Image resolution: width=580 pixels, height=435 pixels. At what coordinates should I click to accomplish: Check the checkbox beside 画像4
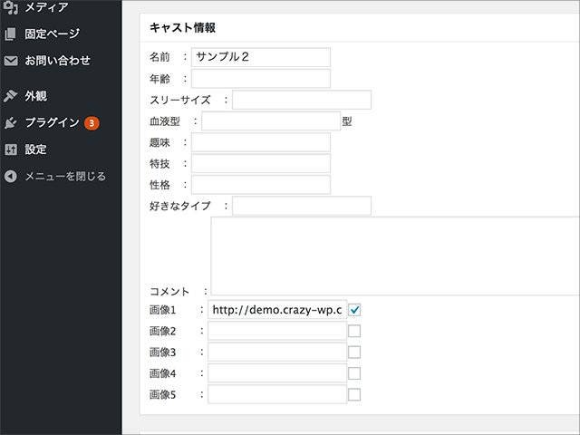(x=354, y=372)
